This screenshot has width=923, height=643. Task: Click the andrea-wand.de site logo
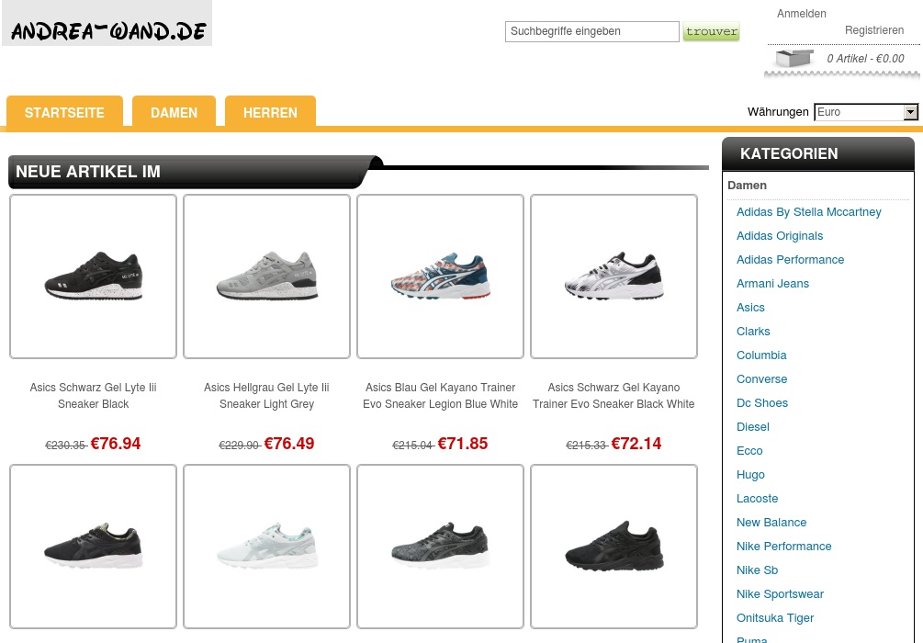107,24
